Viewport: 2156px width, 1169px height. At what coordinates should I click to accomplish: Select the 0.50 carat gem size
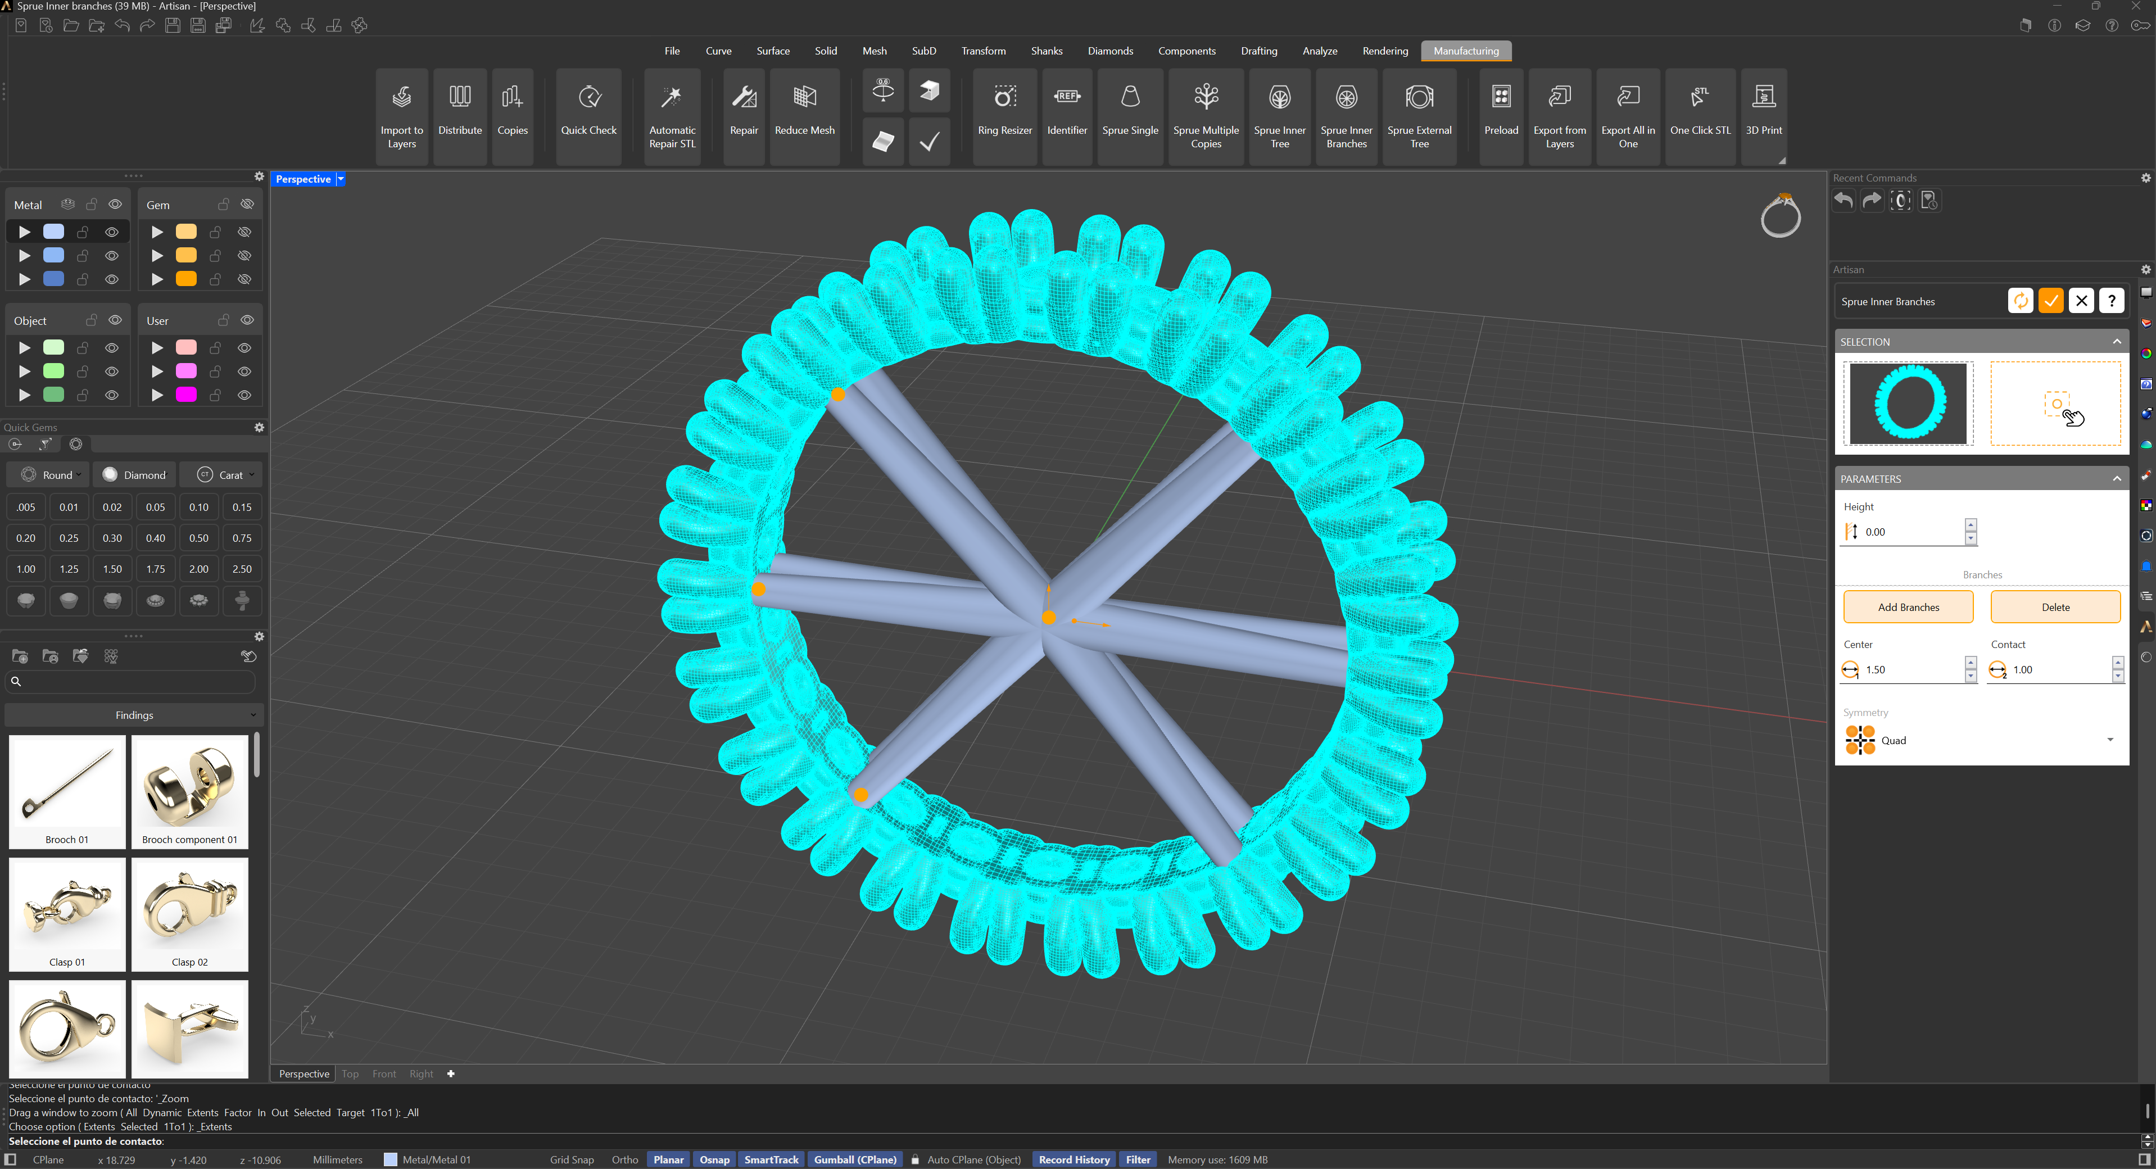click(198, 538)
